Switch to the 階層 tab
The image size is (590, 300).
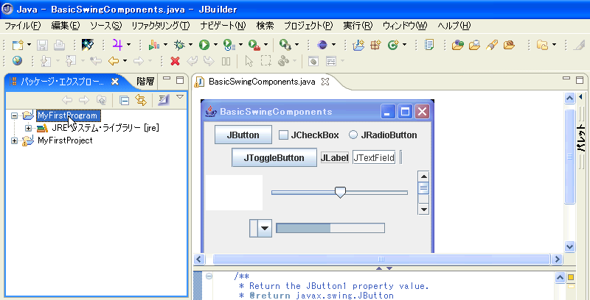[145, 82]
